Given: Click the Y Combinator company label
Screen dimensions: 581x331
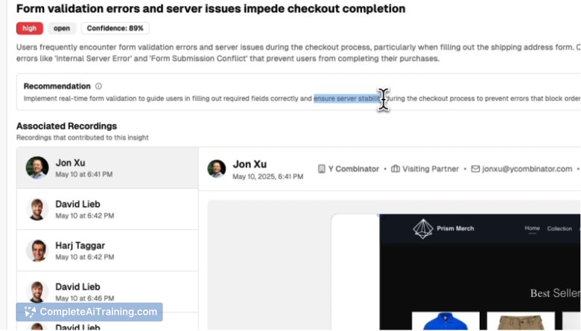Looking at the screenshot, I should (x=354, y=169).
